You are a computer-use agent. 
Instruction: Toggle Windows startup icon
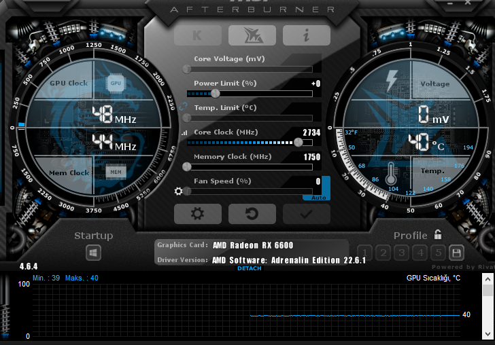(93, 253)
